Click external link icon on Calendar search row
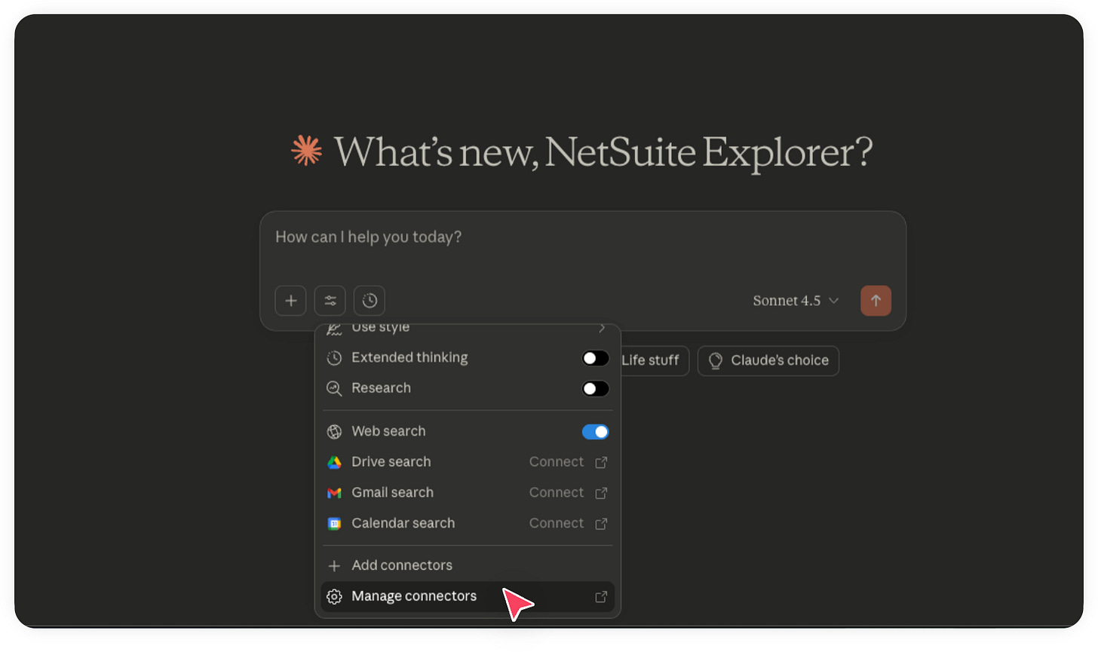Viewport: 1098px width, 652px height. point(601,524)
